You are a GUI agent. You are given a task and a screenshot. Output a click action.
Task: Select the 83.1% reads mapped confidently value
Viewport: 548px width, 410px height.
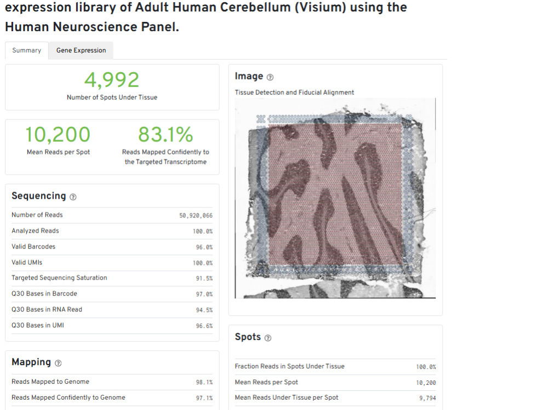click(165, 135)
